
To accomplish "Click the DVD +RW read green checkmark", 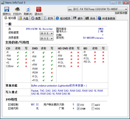I will 44,65.
